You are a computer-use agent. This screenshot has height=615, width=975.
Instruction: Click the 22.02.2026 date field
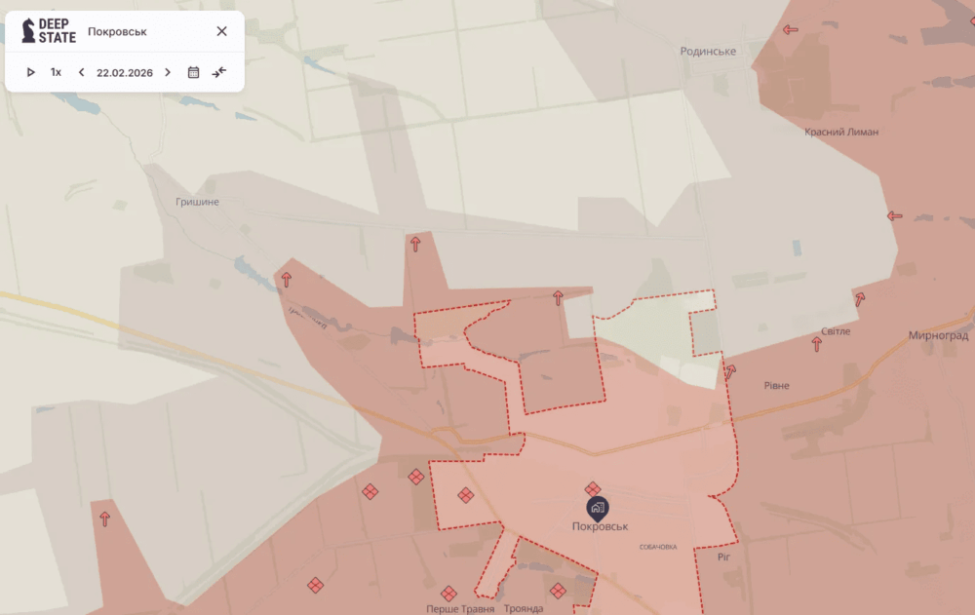tap(125, 72)
